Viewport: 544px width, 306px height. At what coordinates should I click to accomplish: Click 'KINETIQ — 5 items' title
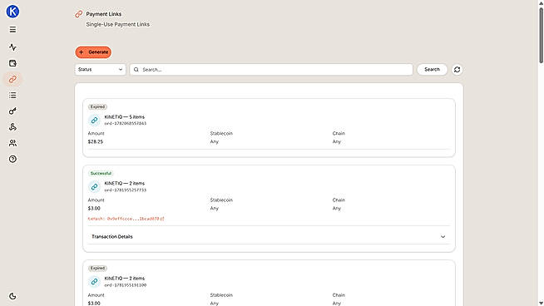[125, 117]
